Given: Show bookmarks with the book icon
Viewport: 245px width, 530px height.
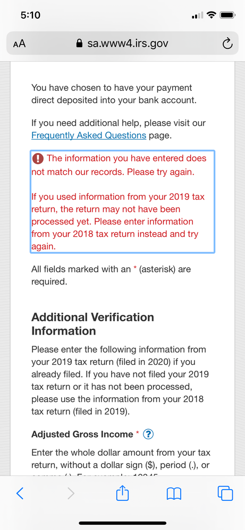Looking at the screenshot, I should pos(174,494).
